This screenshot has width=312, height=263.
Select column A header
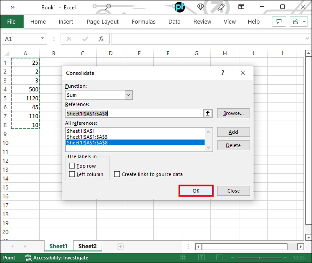click(25, 53)
